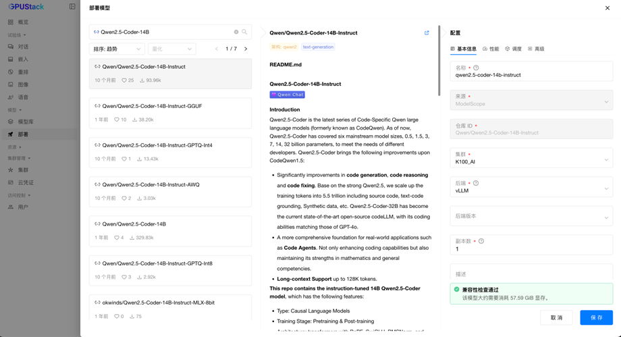This screenshot has height=337, width=621.
Task: Collapse the 试验场 sidebar group
Action: tap(17, 35)
